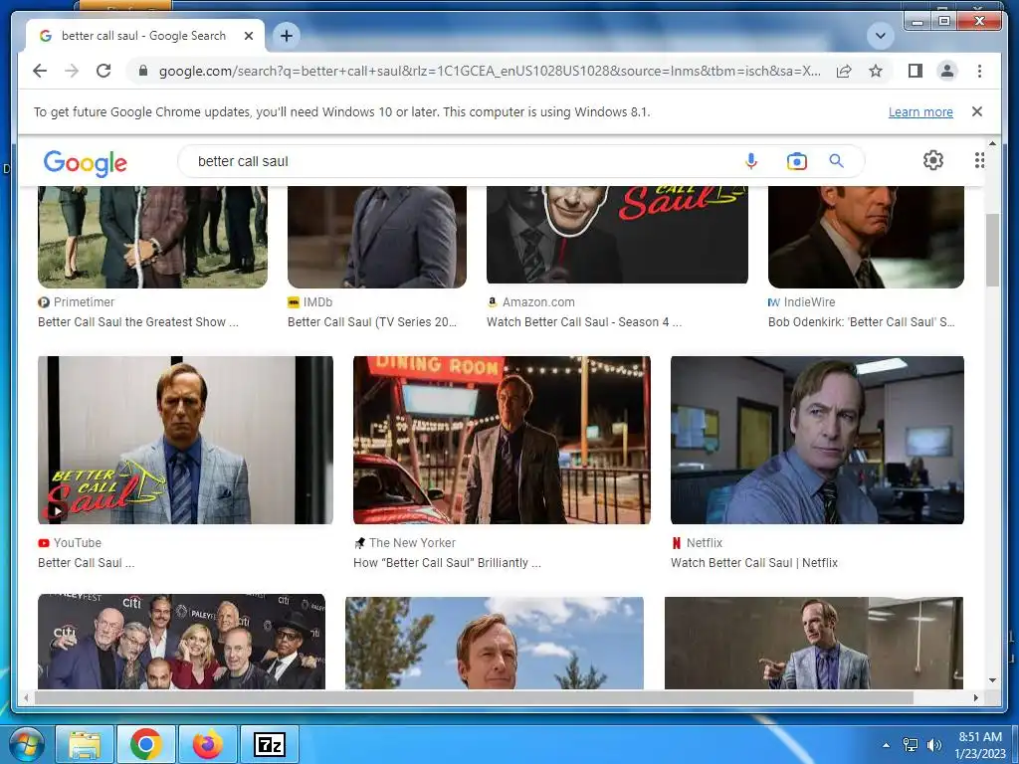The width and height of the screenshot is (1019, 764).
Task: Click The New Yorker source label
Action: point(404,542)
